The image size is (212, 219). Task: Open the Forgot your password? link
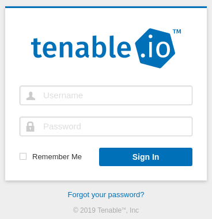point(106,195)
